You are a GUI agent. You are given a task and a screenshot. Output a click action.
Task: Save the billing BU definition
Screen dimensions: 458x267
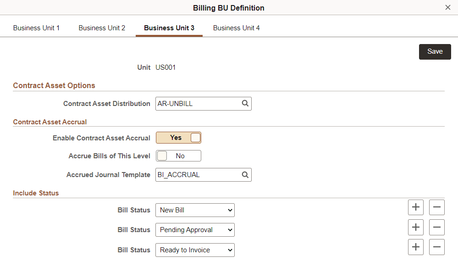tap(434, 51)
